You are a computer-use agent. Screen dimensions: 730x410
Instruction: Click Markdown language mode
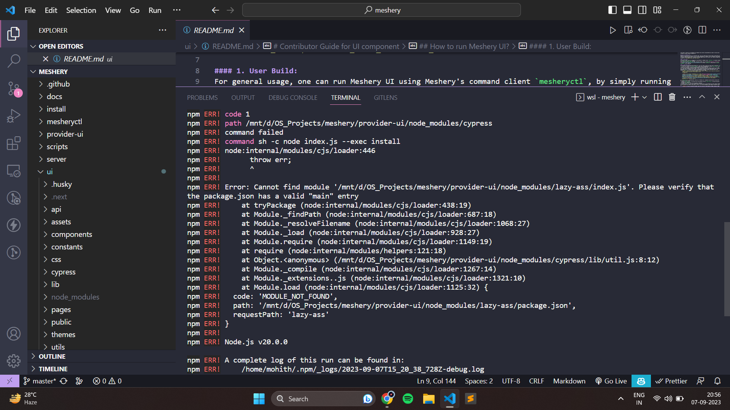click(x=569, y=381)
